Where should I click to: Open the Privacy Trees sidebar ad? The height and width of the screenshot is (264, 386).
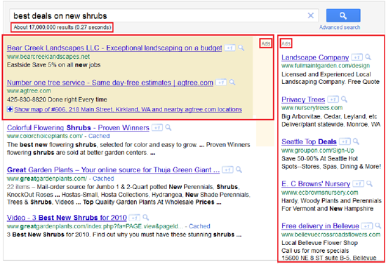[303, 99]
